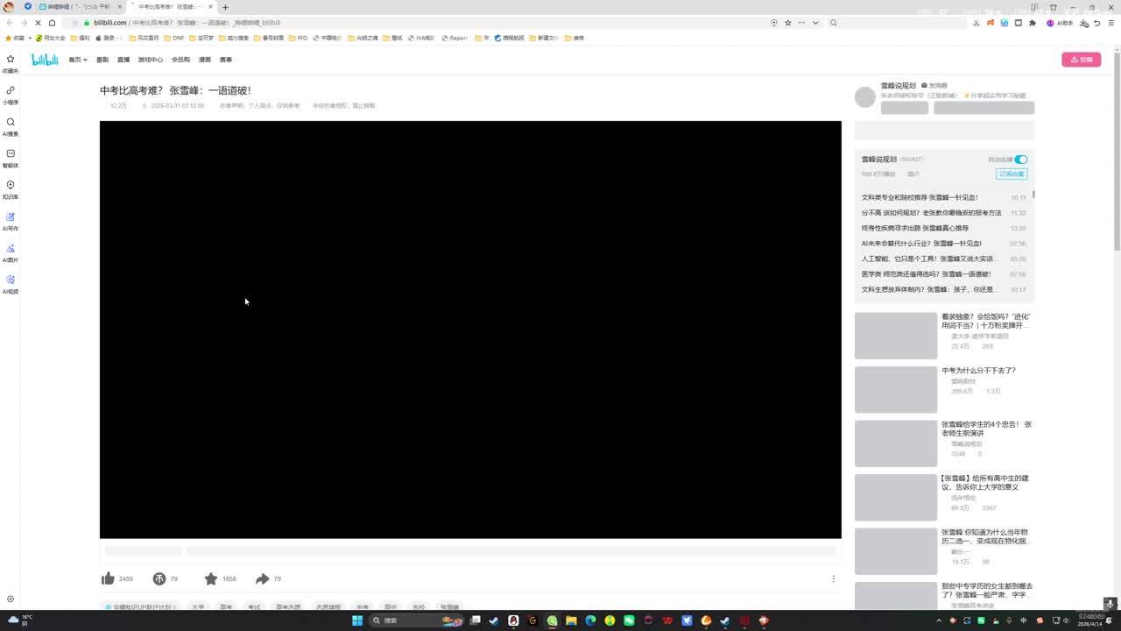Open 游戏中心 in the top navigation

(151, 60)
